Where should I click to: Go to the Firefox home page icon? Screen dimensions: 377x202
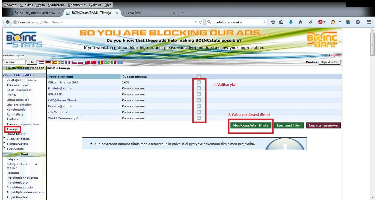pos(301,22)
